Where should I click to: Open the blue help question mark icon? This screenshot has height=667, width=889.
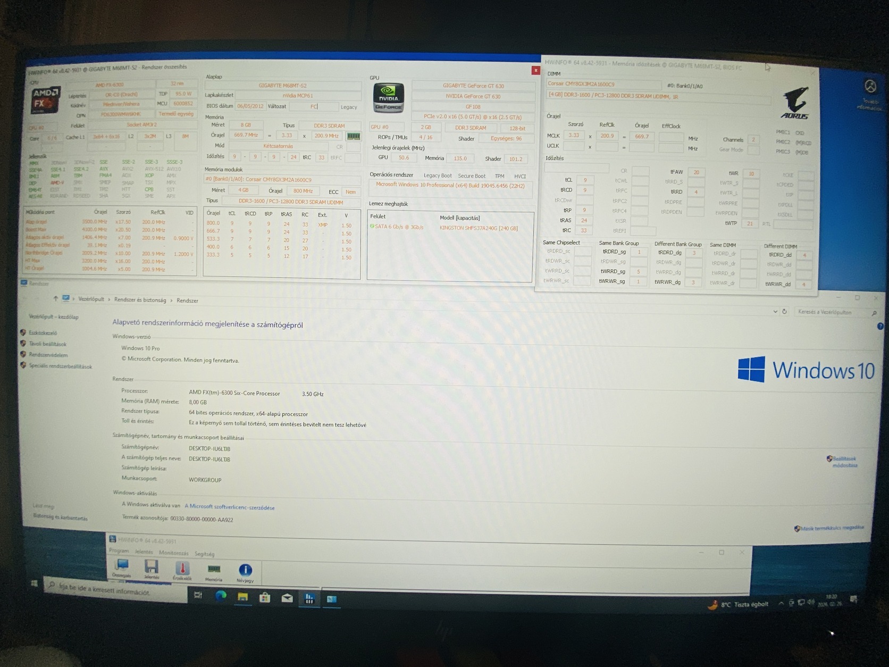pos(880,326)
